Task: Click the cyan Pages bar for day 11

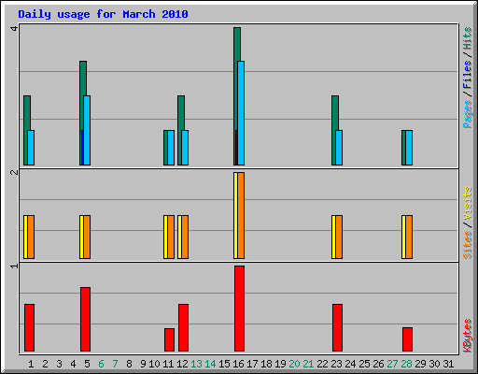Action: tap(171, 148)
